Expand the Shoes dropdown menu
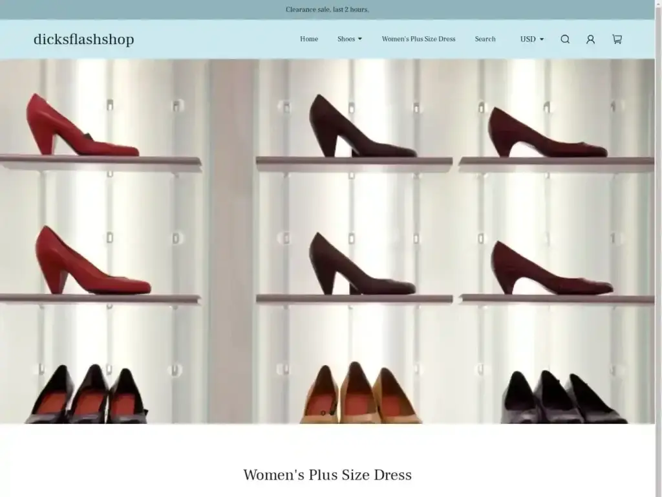Viewport: 662px width, 497px height. coord(349,39)
